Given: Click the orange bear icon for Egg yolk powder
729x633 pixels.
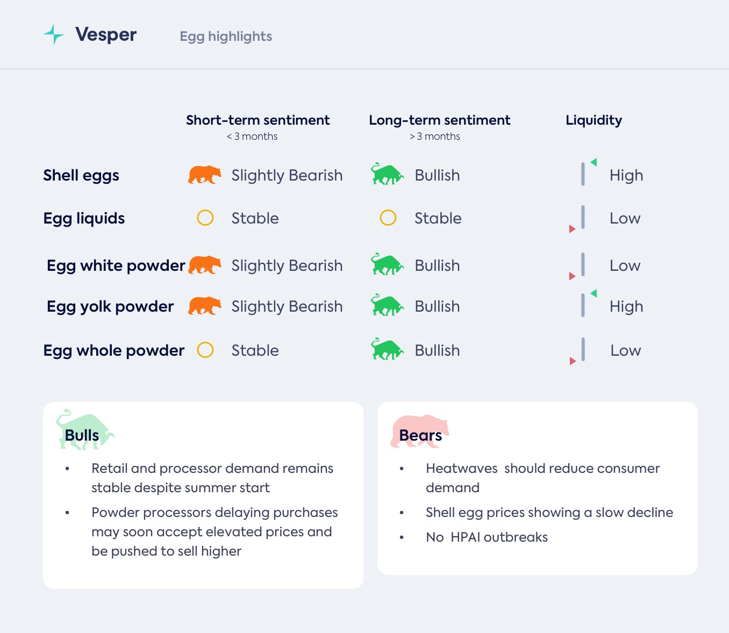Looking at the screenshot, I should [x=204, y=306].
